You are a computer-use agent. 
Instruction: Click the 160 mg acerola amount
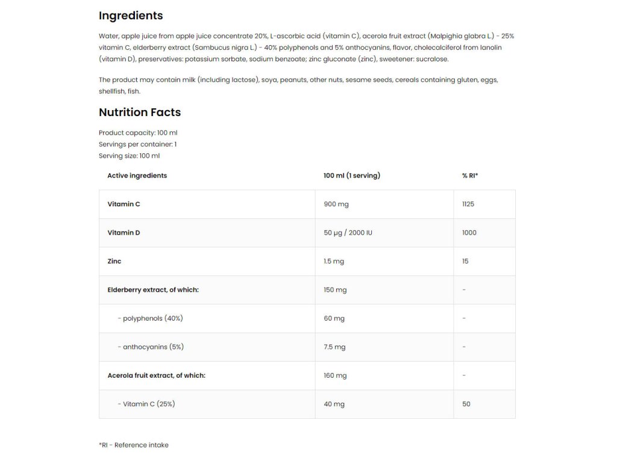tap(335, 375)
